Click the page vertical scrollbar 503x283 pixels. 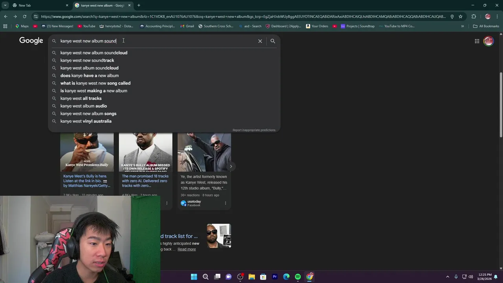(x=501, y=104)
